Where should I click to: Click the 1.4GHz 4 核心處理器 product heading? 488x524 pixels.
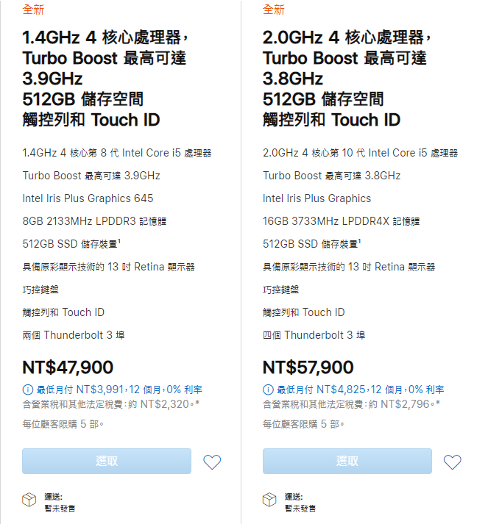pyautogui.click(x=106, y=79)
